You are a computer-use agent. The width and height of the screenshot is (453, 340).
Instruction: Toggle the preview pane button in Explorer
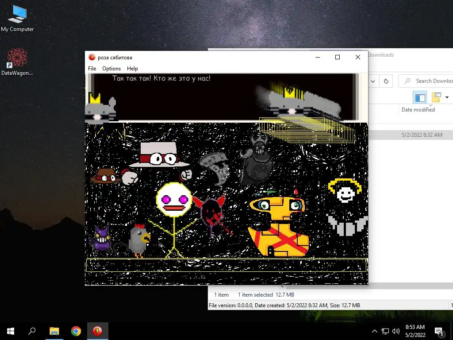point(420,97)
